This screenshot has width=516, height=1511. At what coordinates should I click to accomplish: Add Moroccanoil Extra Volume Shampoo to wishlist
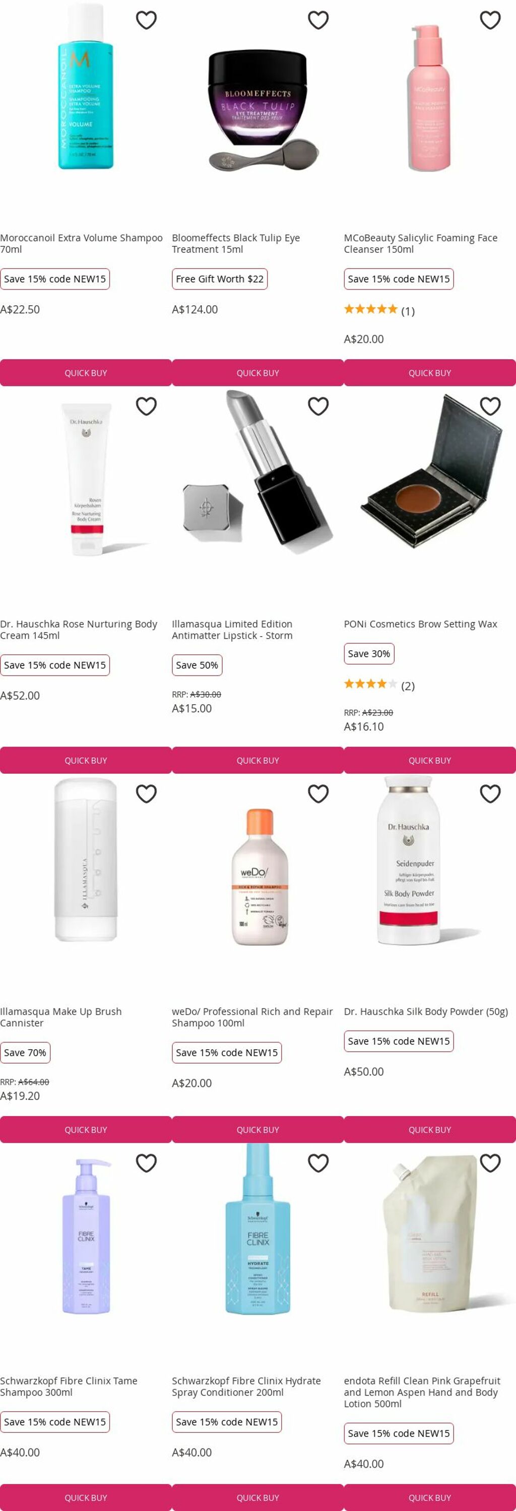(x=146, y=20)
